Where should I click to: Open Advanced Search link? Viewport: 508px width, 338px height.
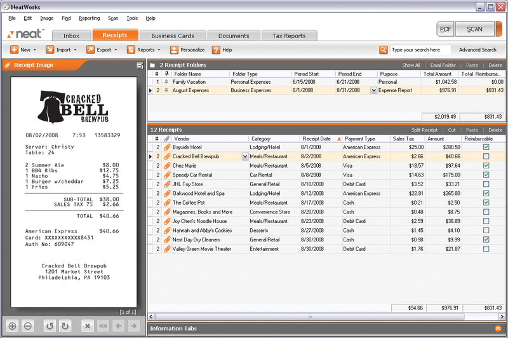click(478, 50)
